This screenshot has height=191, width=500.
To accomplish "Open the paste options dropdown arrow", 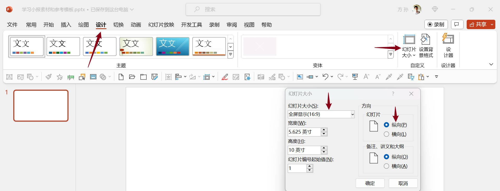I will click(428, 77).
